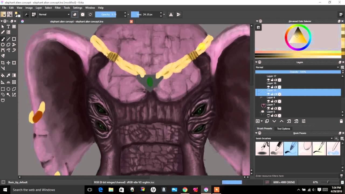This screenshot has height=194, width=345.
Task: Select the Multibrush tool
Action: point(3,56)
